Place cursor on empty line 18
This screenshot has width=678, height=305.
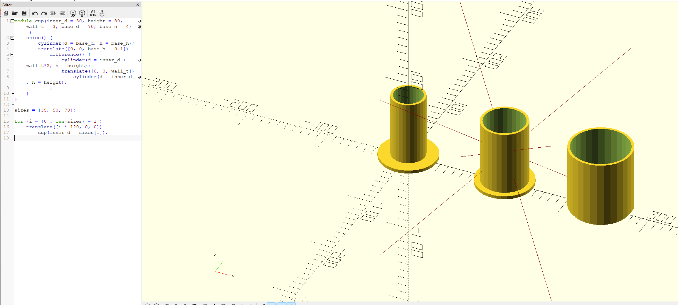[x=78, y=138]
